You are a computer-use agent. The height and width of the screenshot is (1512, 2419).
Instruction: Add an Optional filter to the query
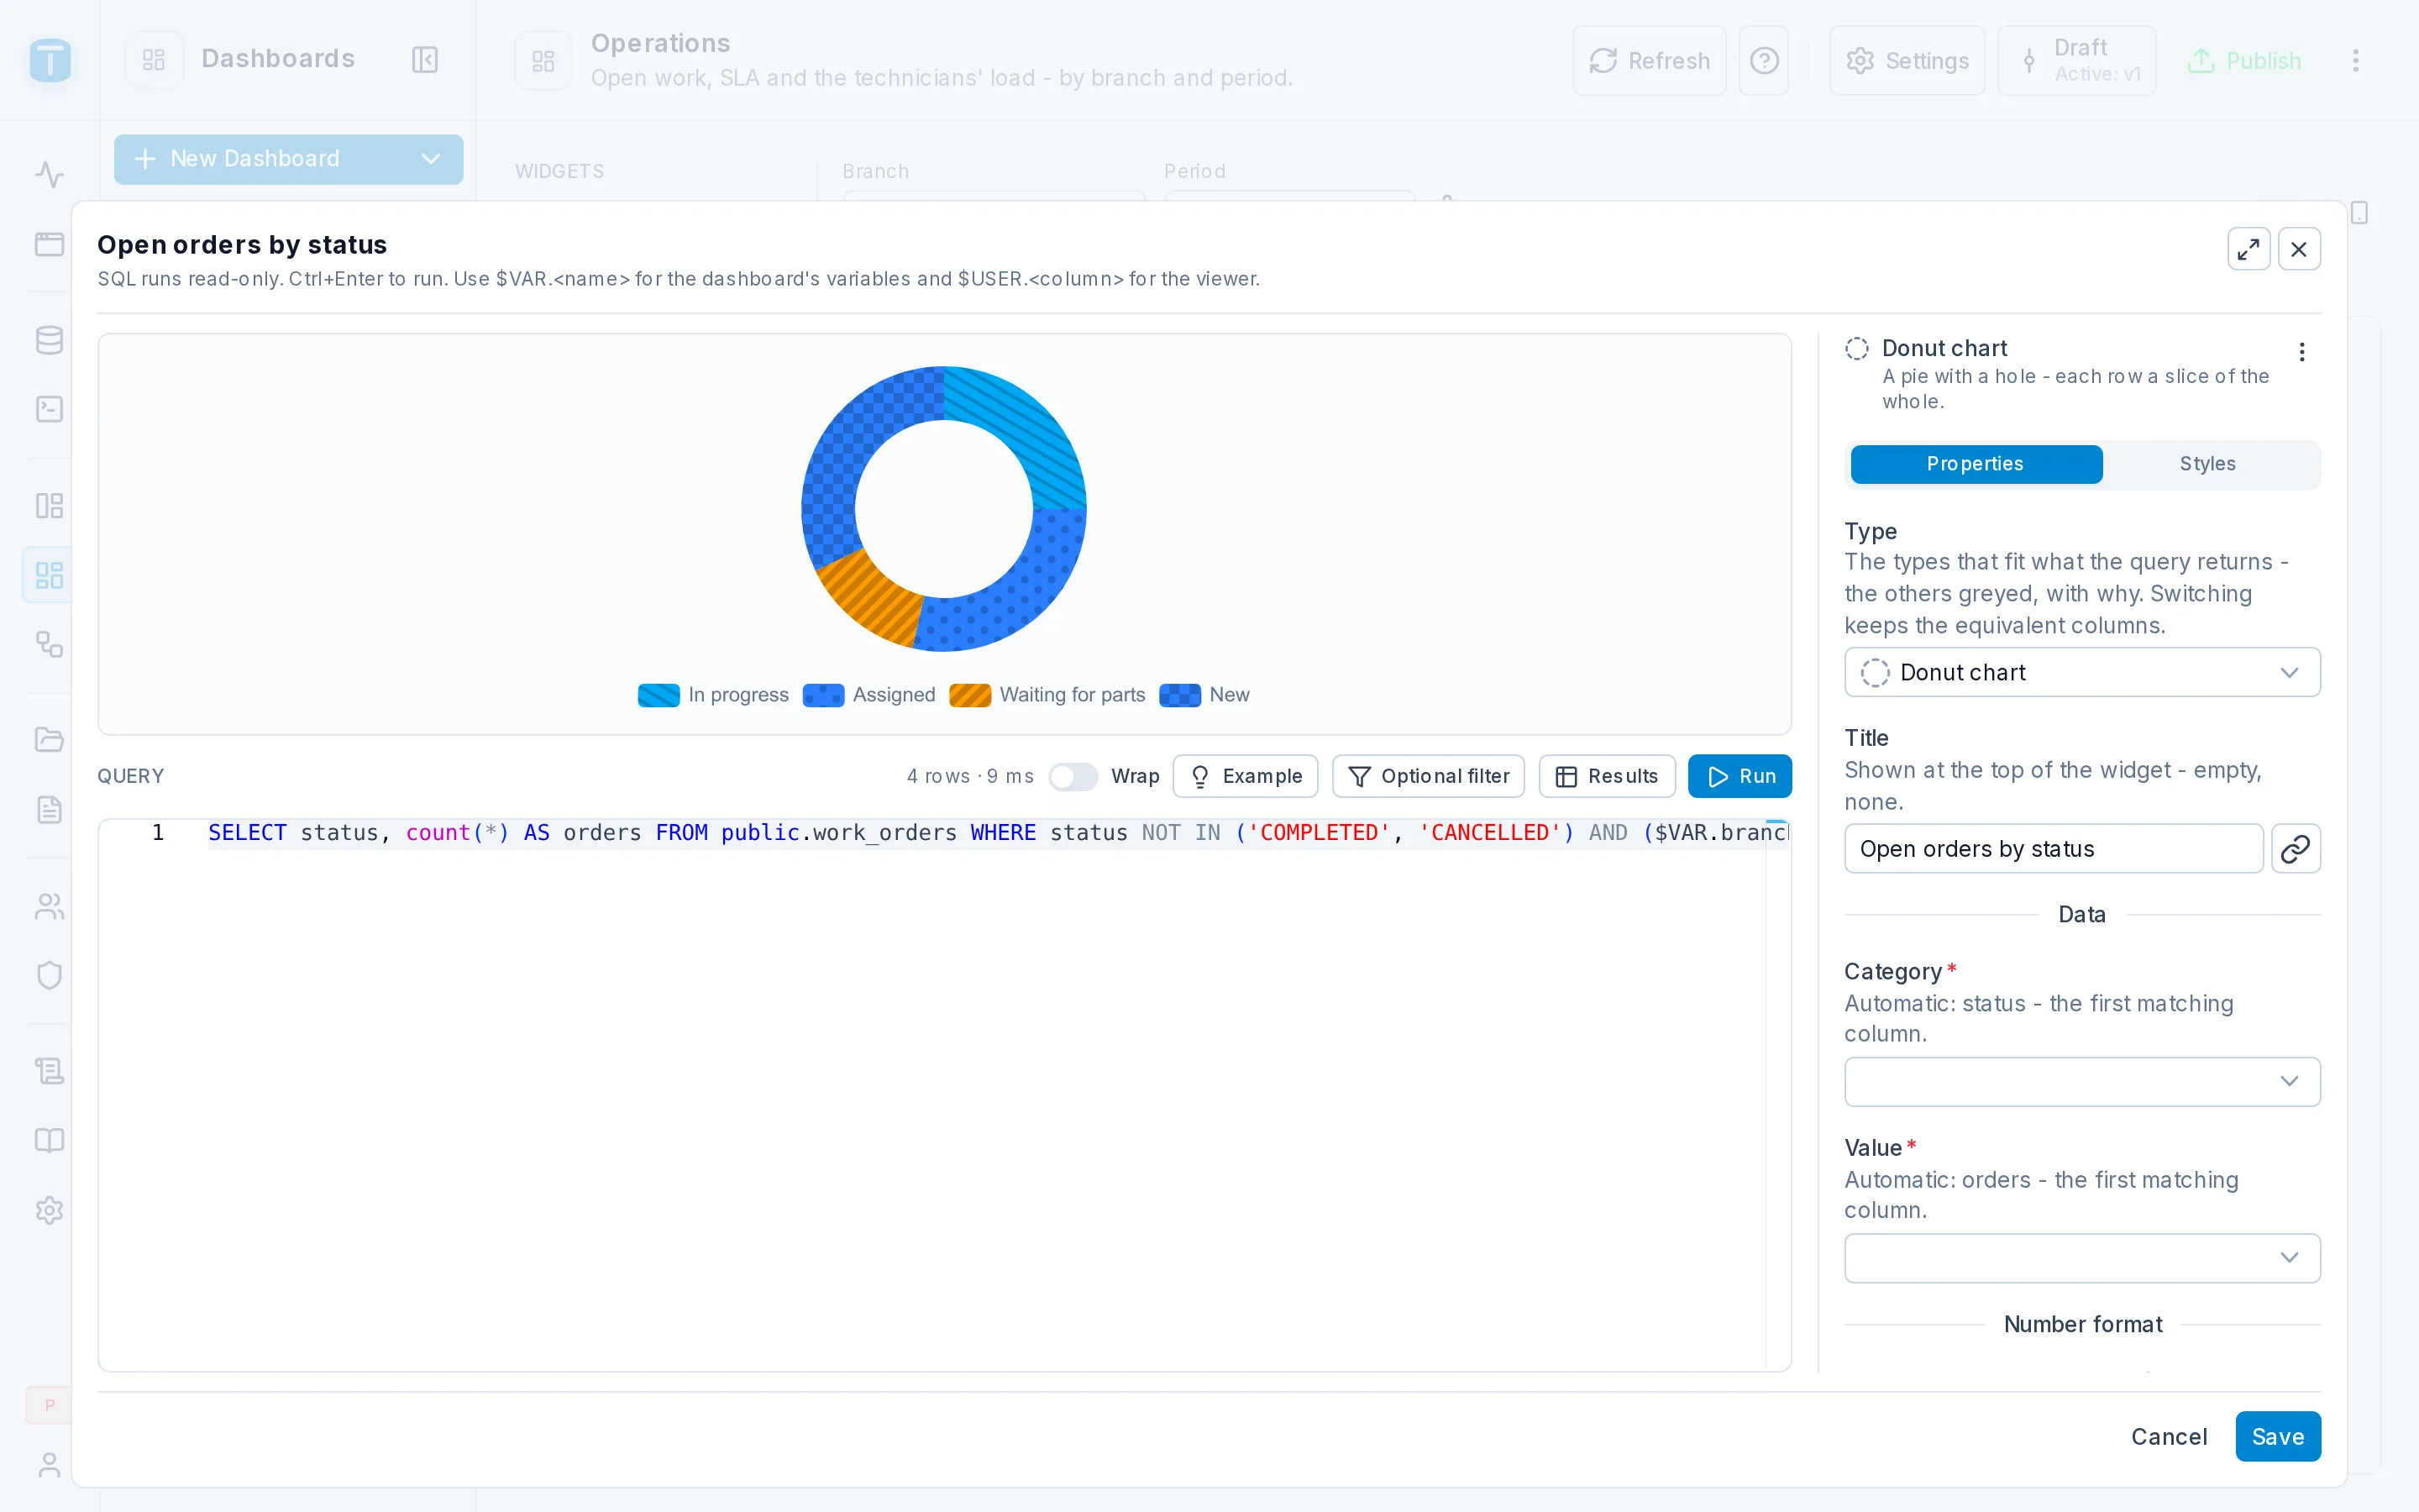[1429, 777]
